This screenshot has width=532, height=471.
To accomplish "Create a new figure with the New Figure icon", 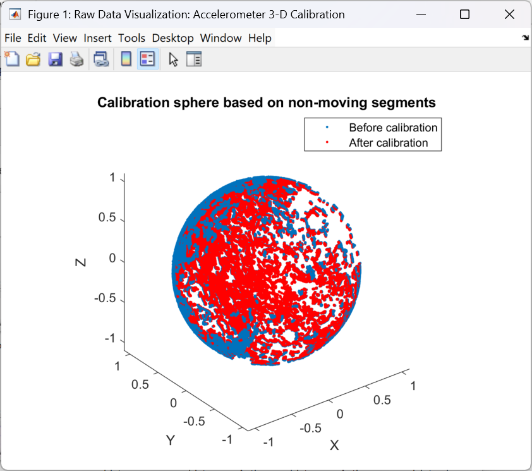I will click(11, 59).
